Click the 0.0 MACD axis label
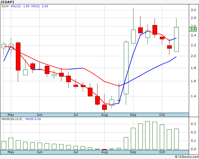 (x=193, y=149)
